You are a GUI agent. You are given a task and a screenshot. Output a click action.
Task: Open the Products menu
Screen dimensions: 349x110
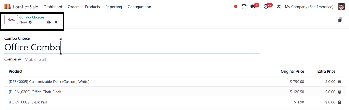92,7
